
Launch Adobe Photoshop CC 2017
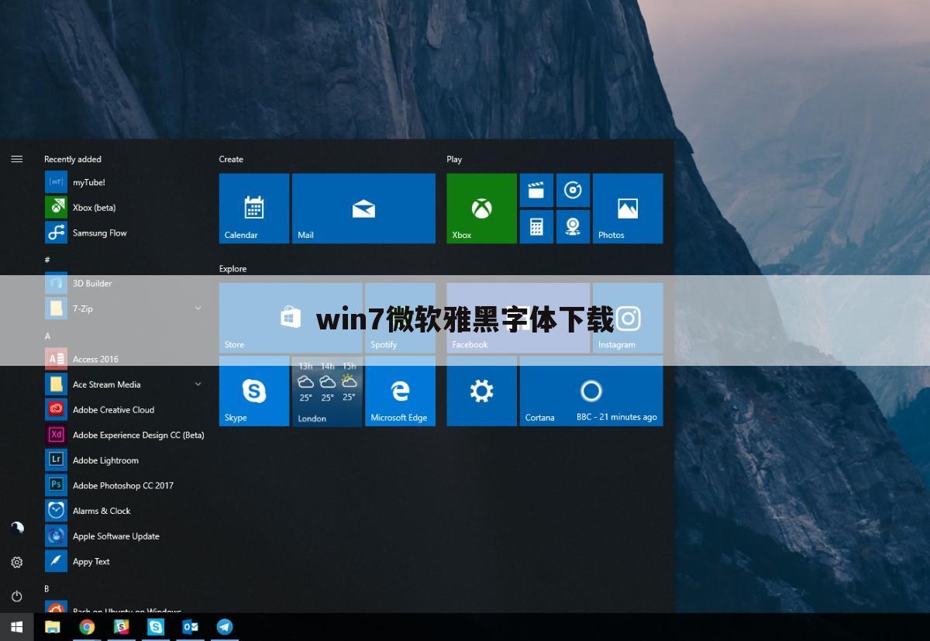pos(124,485)
